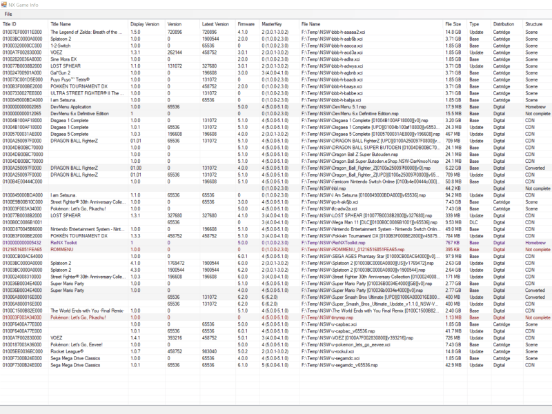The height and width of the screenshot is (414, 552).
Task: Select ULTRA STREET FIGHTER II row
Action: click(x=276, y=93)
